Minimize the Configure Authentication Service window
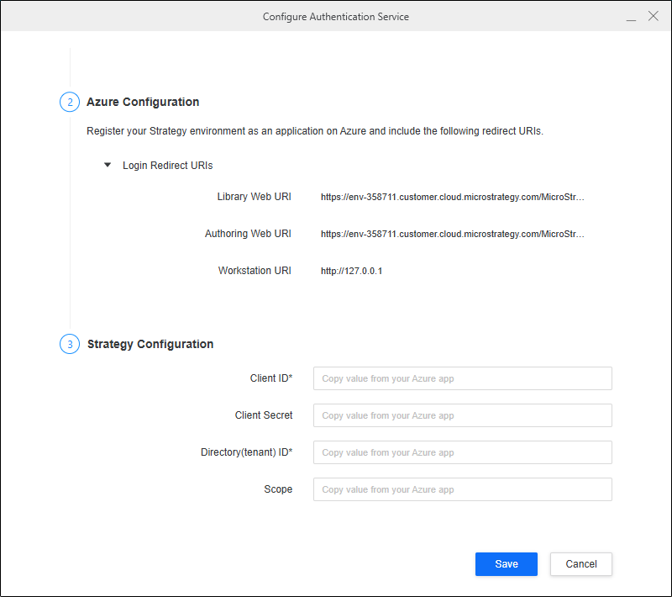The image size is (672, 597). tap(631, 17)
